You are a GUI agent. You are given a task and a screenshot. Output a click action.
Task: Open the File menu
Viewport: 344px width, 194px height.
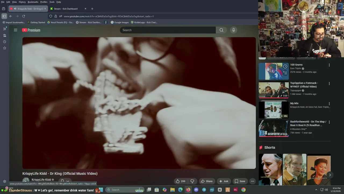[x=3, y=2]
